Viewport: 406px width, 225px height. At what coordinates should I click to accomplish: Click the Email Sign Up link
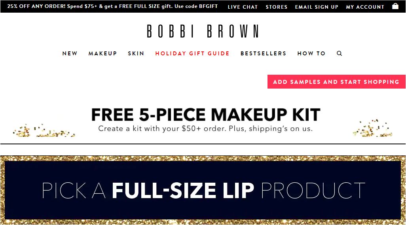coord(317,7)
